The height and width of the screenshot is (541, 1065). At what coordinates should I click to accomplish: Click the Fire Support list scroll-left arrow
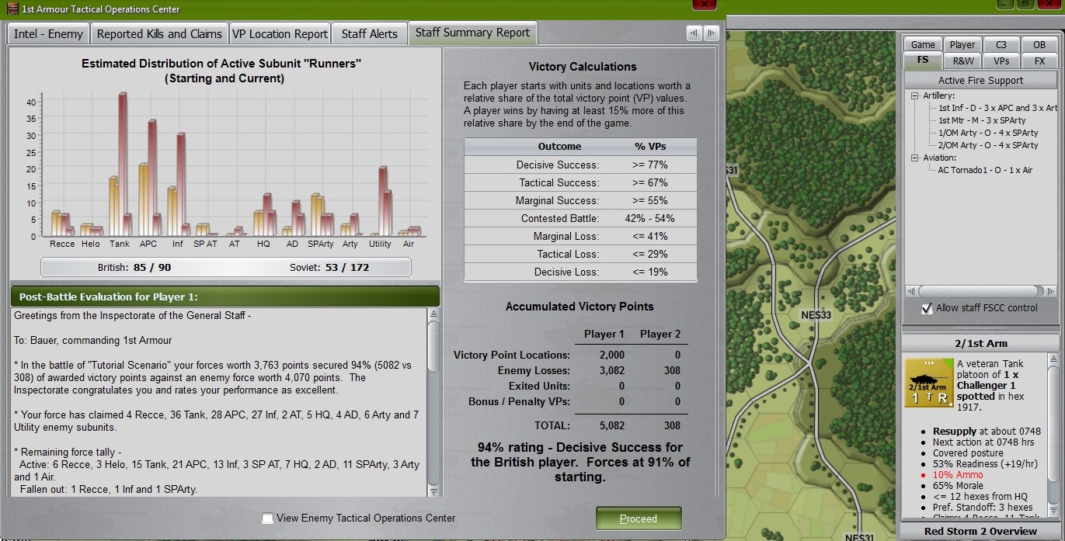(912, 291)
